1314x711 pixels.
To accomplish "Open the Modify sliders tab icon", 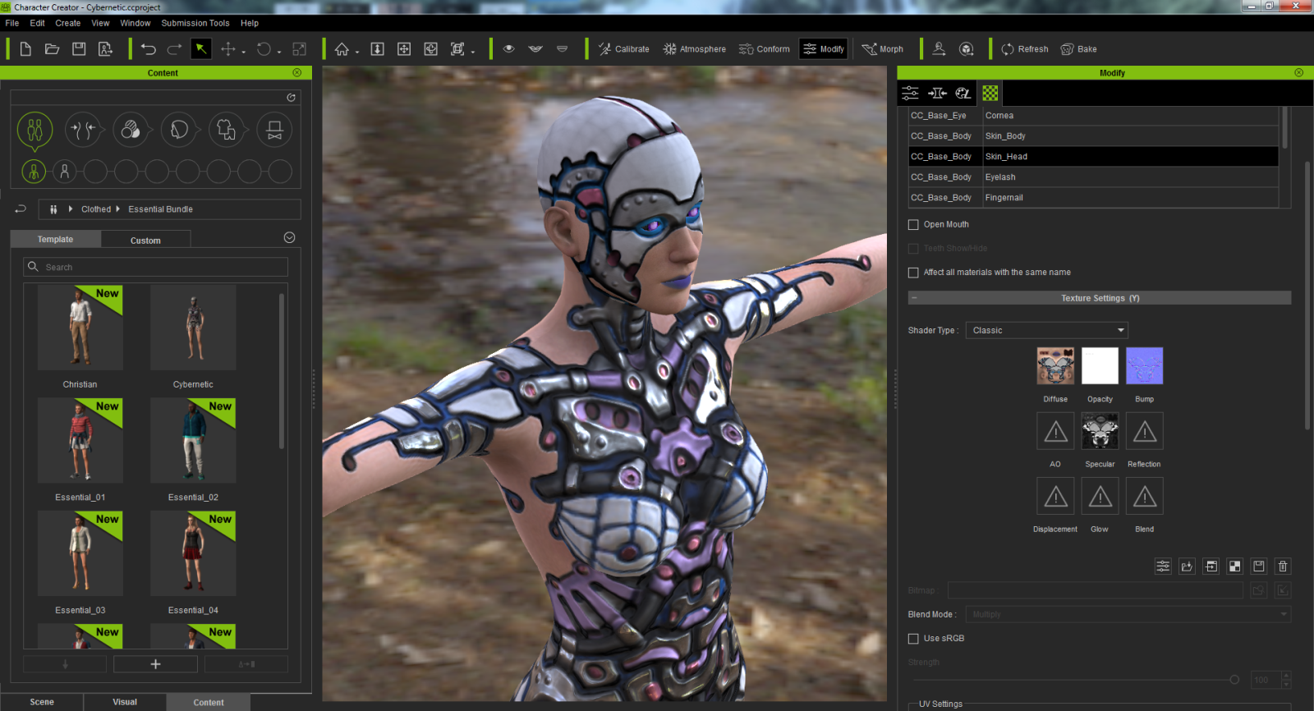I will coord(910,94).
